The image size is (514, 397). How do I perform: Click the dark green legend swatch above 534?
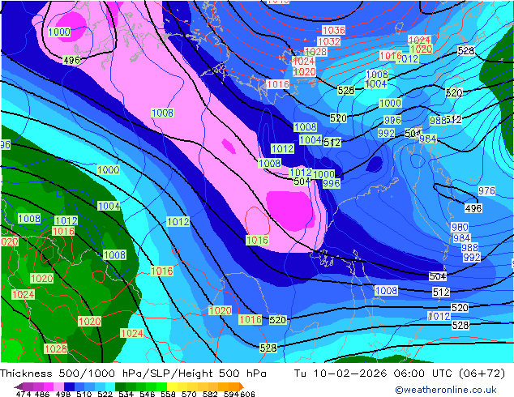120,386
